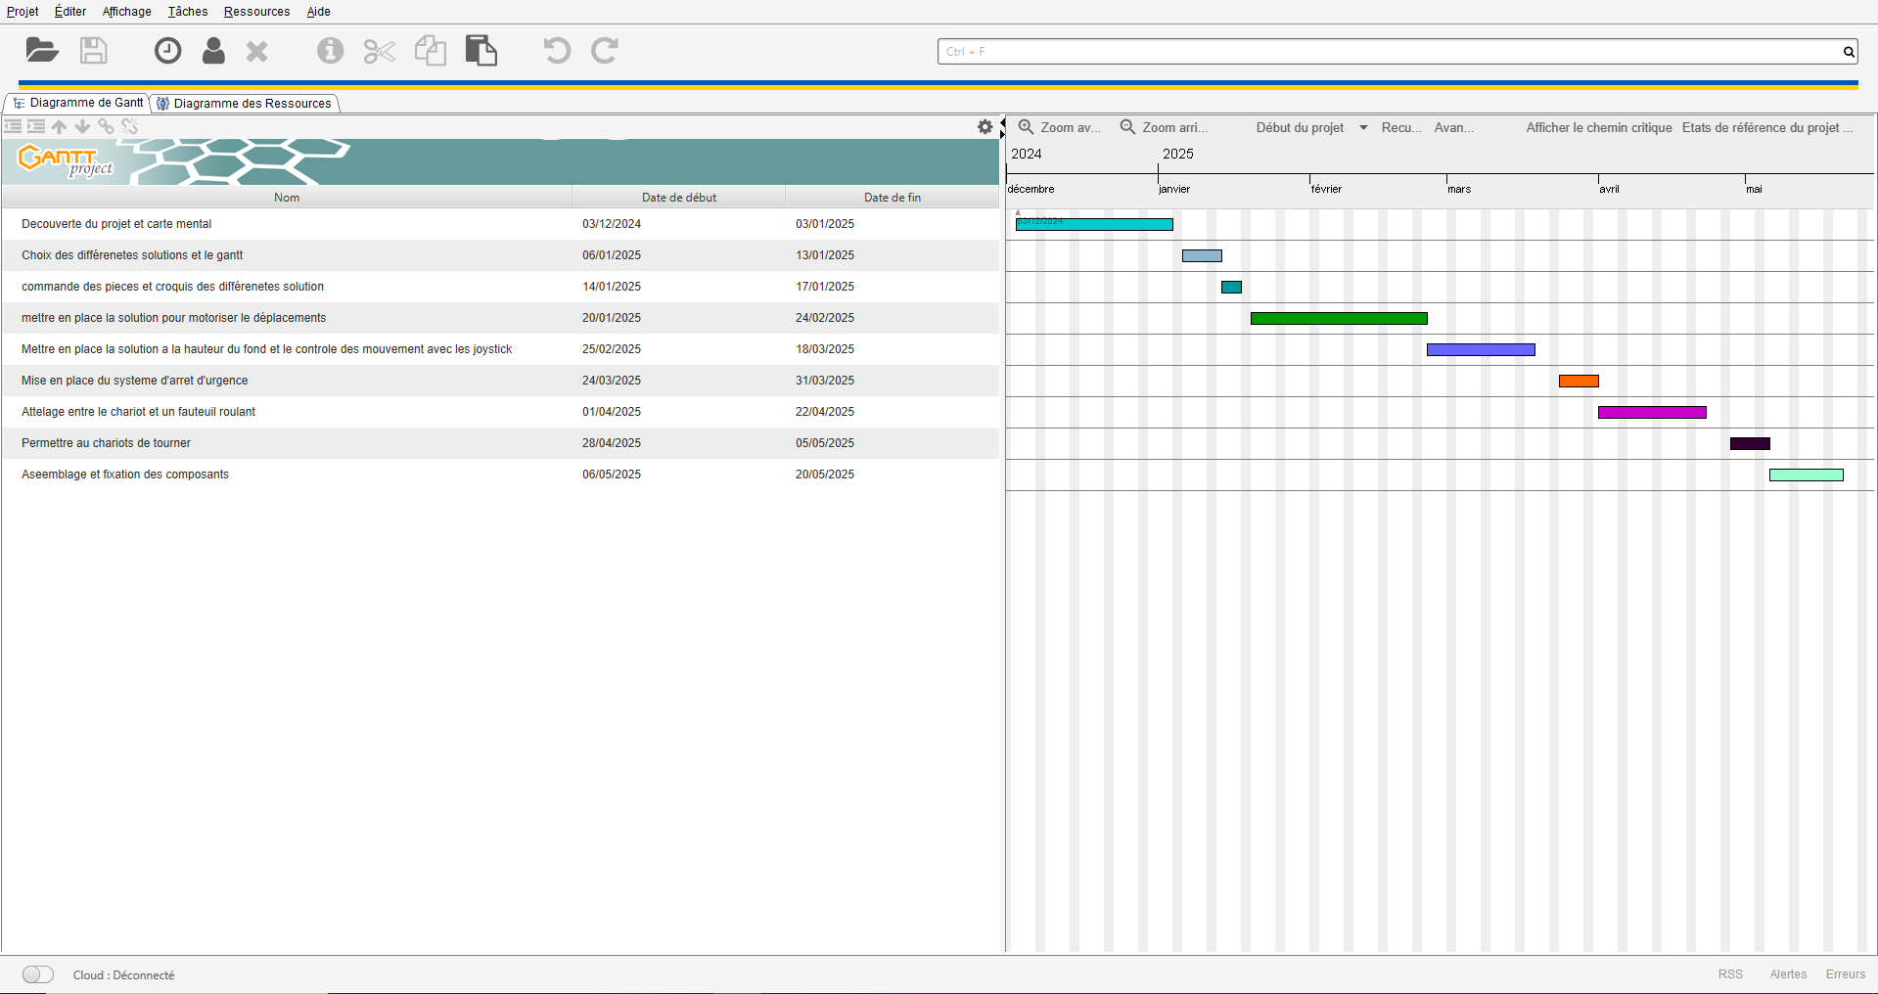
Task: Toggle the Cloud connection switch
Action: coord(38,974)
